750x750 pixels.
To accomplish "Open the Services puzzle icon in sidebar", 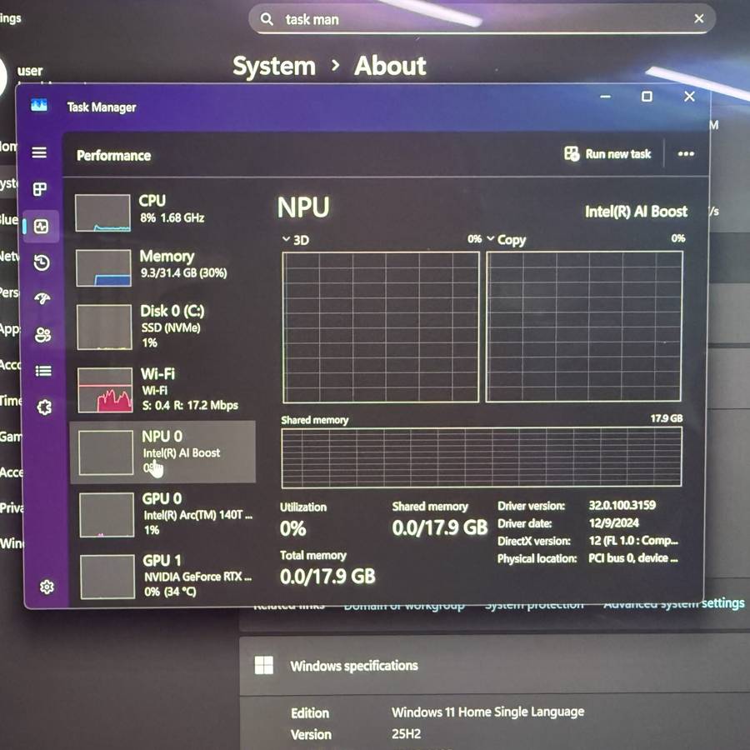I will (x=44, y=407).
